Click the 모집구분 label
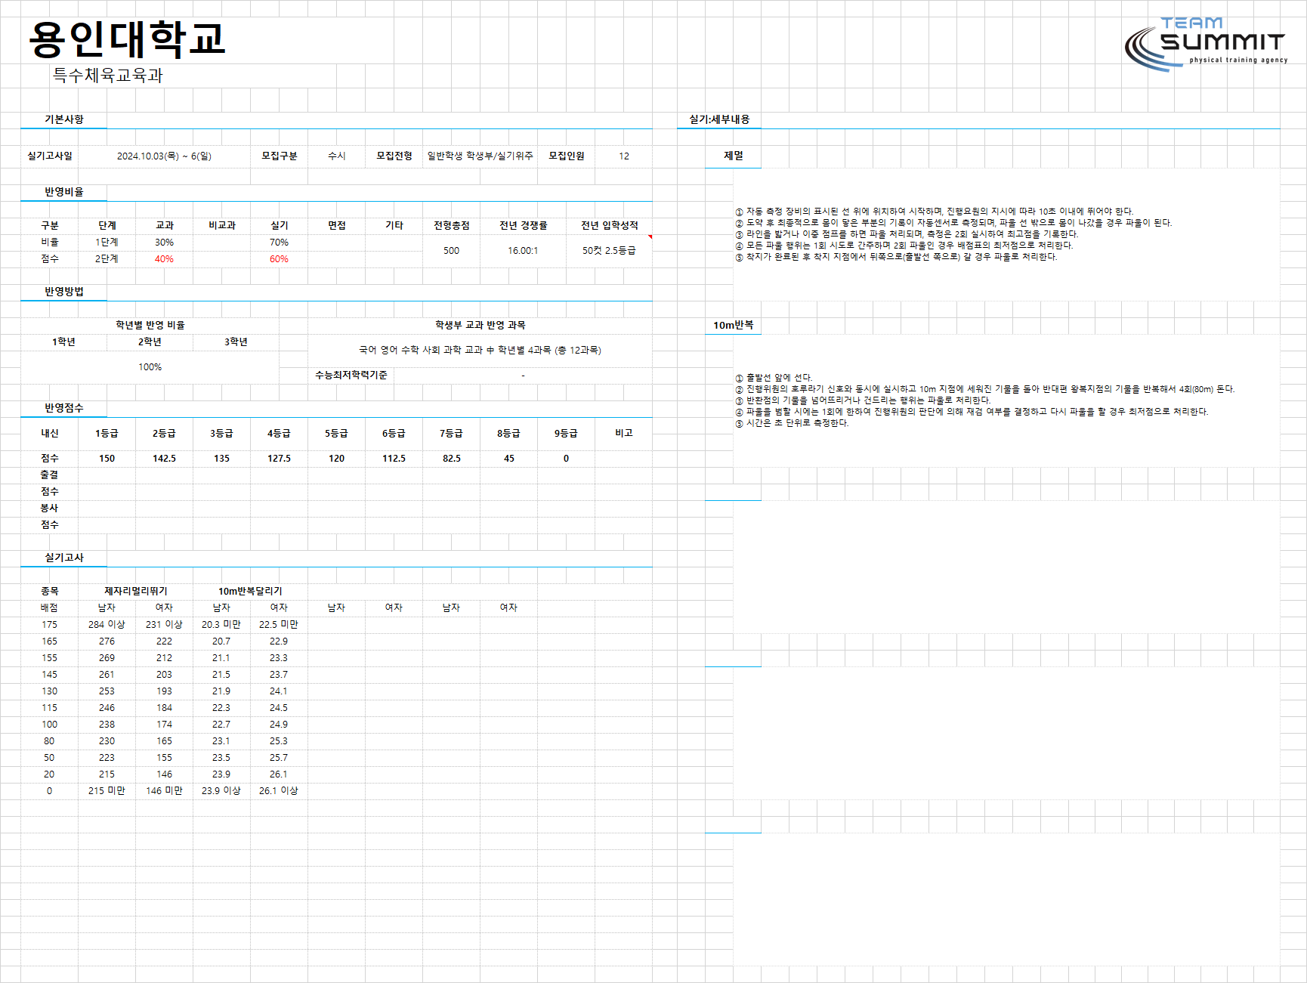 (x=280, y=156)
